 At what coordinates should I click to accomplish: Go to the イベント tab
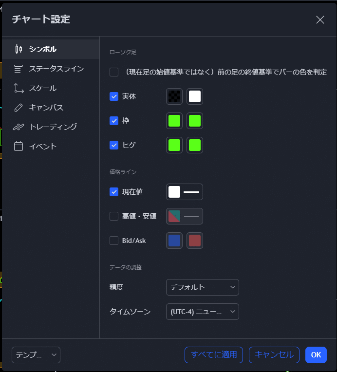tap(51, 146)
